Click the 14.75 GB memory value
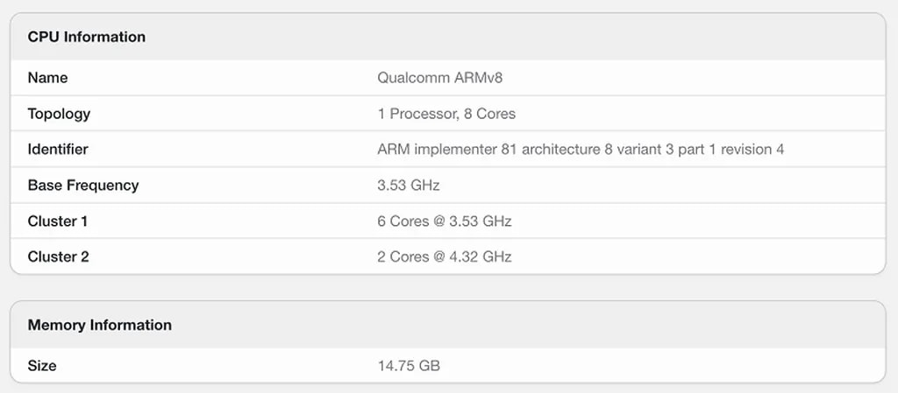The image size is (898, 393). coord(409,366)
